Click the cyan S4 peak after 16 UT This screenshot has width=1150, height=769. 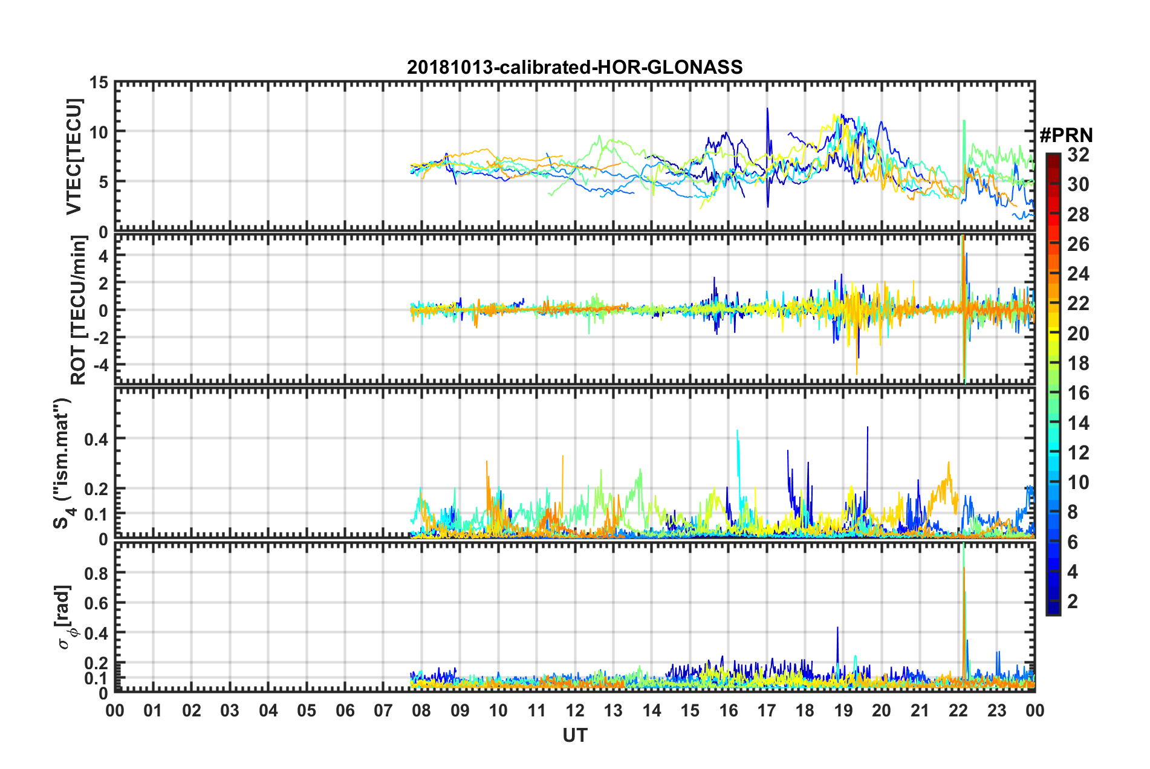point(738,472)
